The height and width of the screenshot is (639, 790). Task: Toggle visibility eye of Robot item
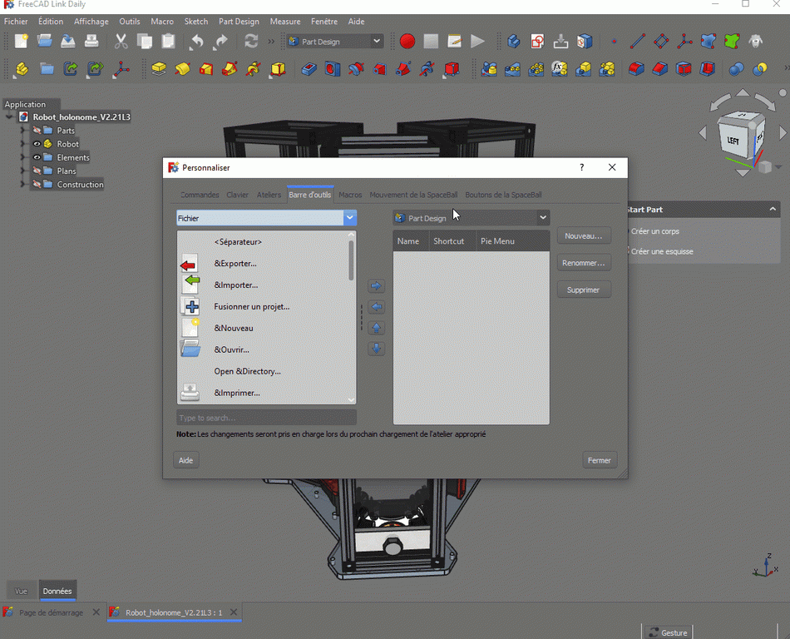(37, 144)
